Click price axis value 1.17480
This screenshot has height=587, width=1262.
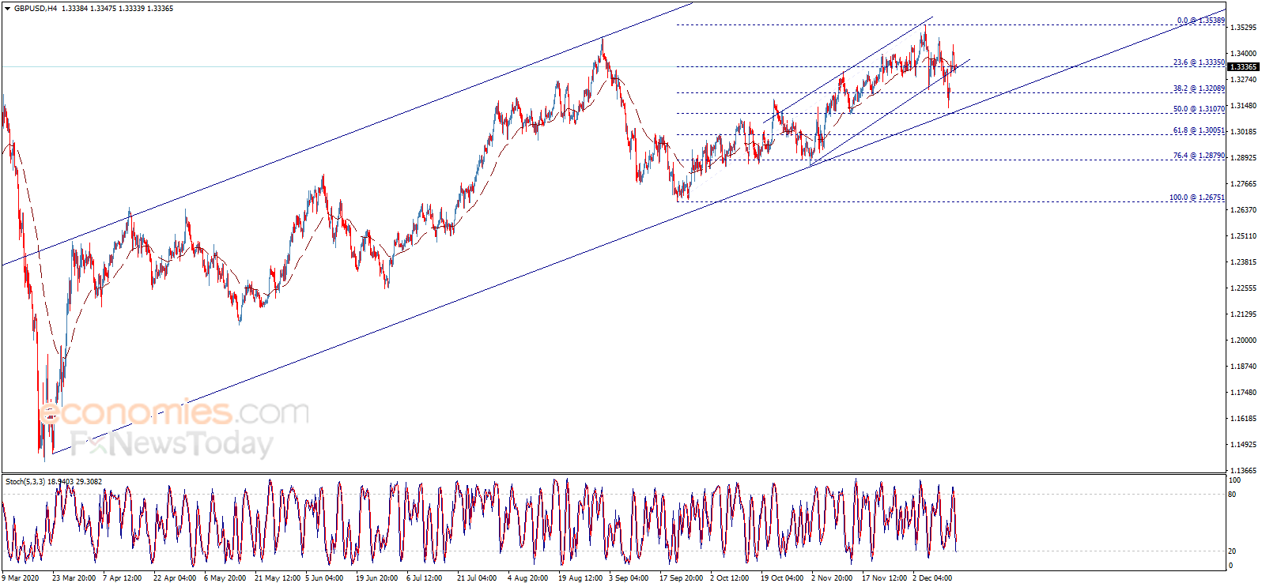pos(1243,393)
